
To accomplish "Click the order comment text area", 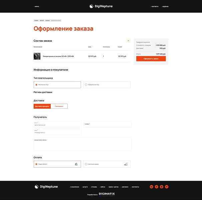I will (83, 144).
